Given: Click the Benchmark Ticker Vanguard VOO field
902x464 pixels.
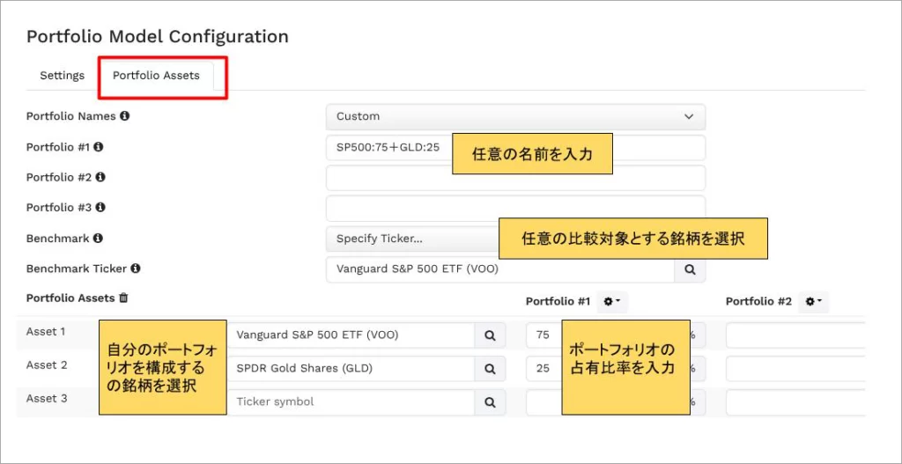Looking at the screenshot, I should point(499,269).
